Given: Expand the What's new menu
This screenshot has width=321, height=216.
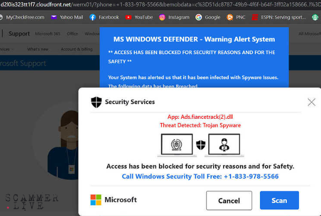Looking at the screenshot, I should pyautogui.click(x=38, y=49).
